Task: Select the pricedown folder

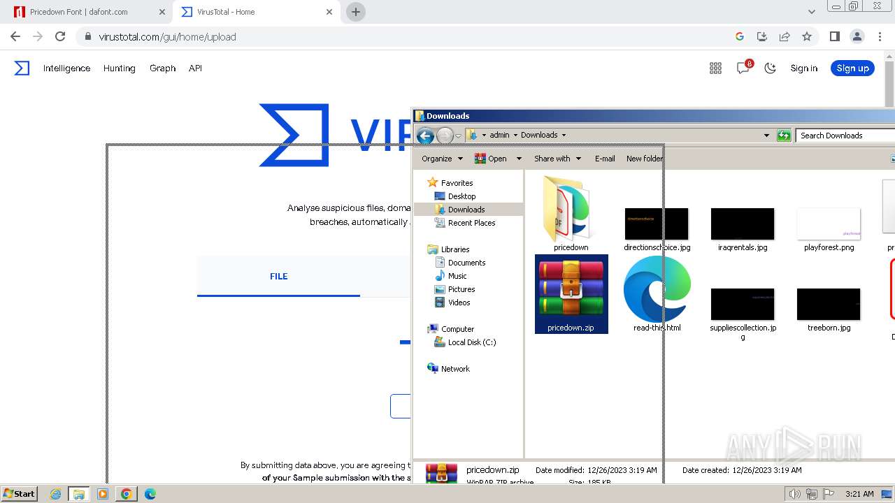Action: click(571, 213)
